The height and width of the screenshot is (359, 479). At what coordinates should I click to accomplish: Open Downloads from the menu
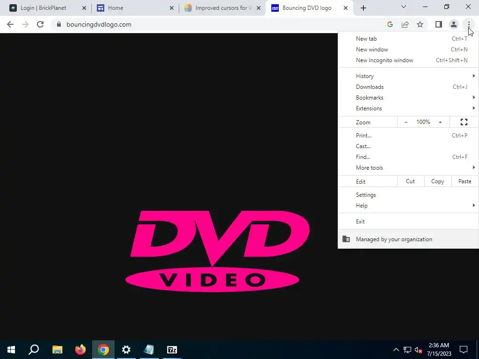click(x=408, y=86)
